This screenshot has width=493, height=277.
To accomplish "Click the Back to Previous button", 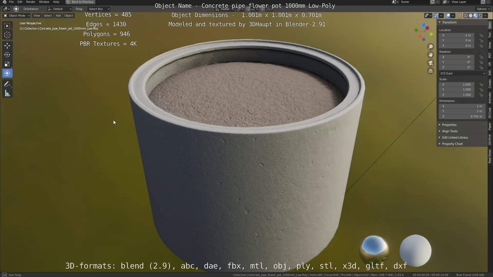I will point(80,2).
